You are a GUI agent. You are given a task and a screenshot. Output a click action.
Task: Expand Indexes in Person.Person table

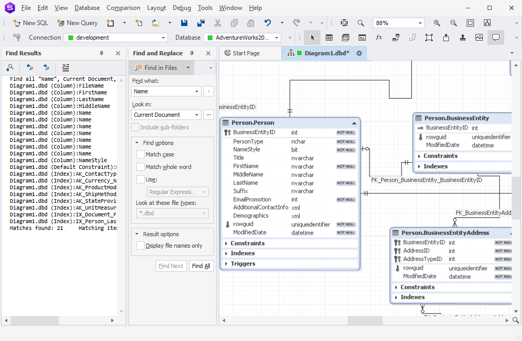point(226,253)
